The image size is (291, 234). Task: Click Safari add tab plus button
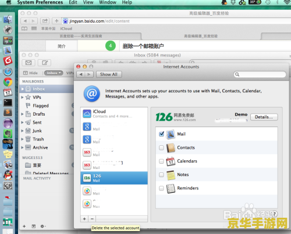click(x=56, y=21)
